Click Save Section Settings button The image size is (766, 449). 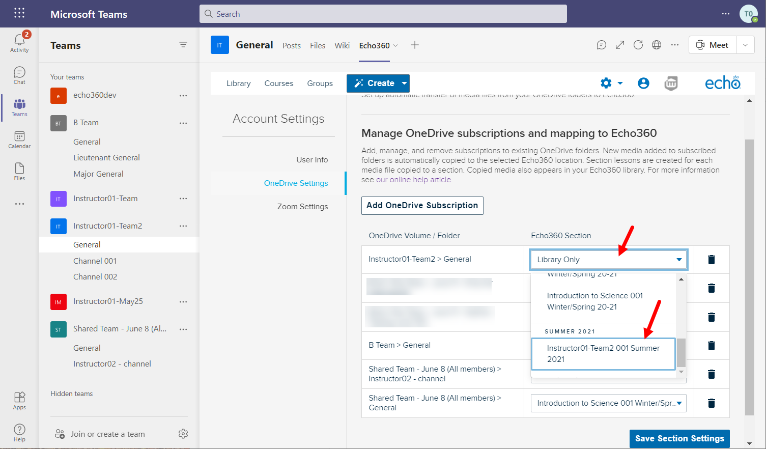click(679, 438)
